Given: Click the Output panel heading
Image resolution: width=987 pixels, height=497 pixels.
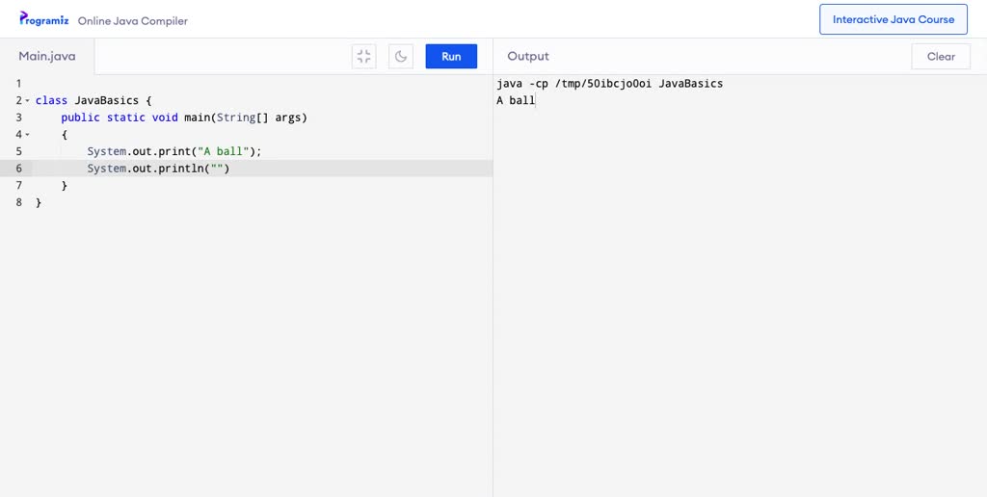Looking at the screenshot, I should click(528, 56).
